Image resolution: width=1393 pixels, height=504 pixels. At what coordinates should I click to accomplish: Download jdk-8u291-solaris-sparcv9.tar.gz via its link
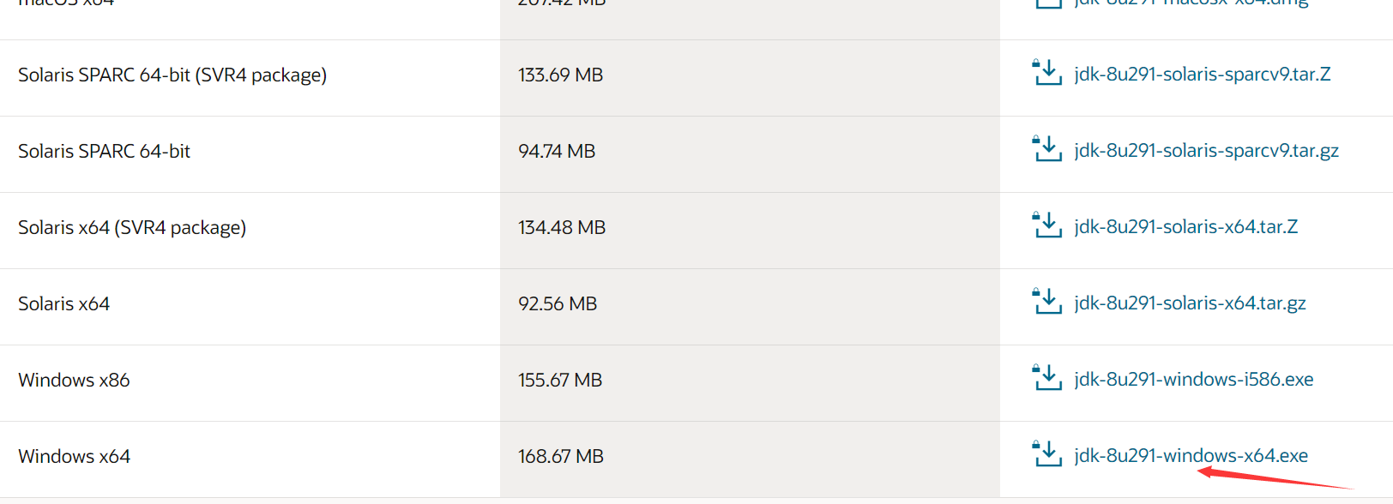click(x=1206, y=151)
